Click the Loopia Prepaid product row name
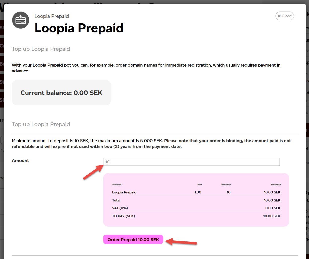 pyautogui.click(x=124, y=192)
